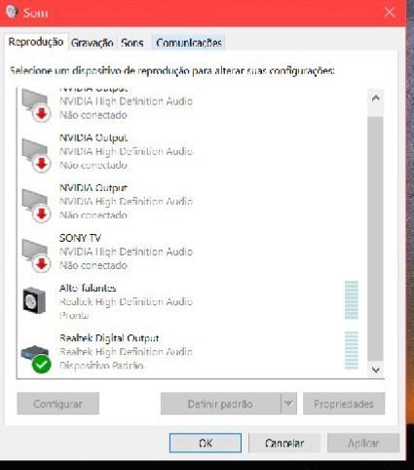414x470 pixels.
Task: Open the Sons tab
Action: point(132,43)
